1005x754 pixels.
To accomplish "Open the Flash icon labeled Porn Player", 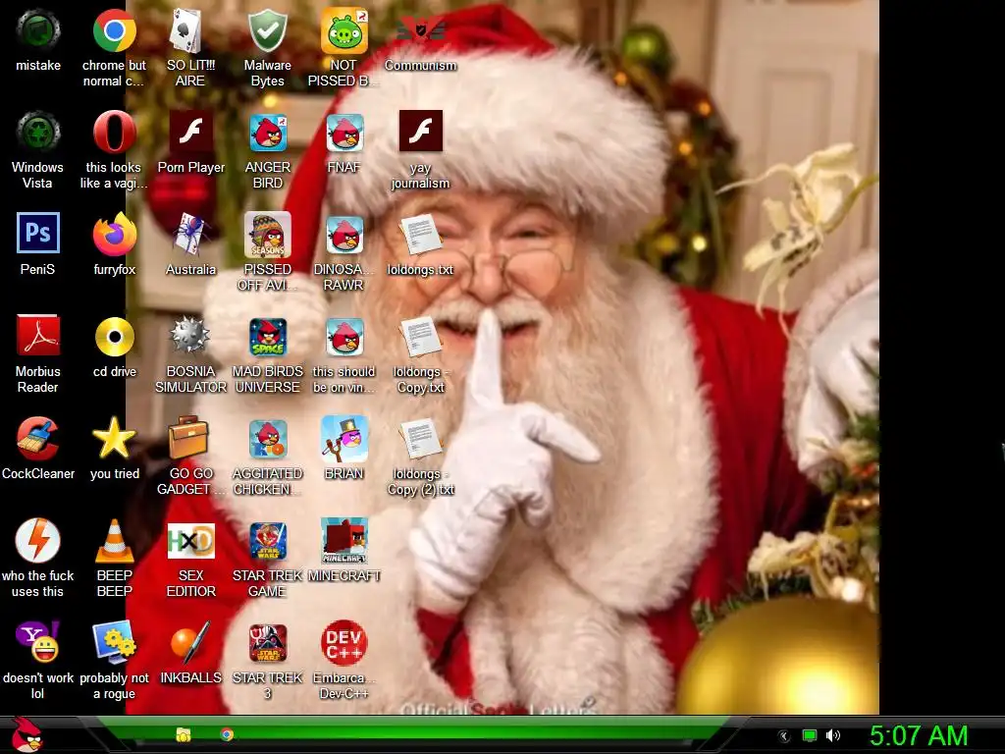I will (x=191, y=131).
